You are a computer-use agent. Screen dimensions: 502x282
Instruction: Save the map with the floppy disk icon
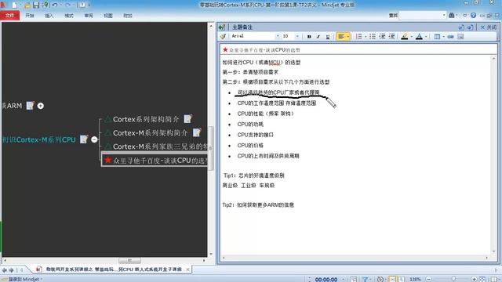(36, 5)
